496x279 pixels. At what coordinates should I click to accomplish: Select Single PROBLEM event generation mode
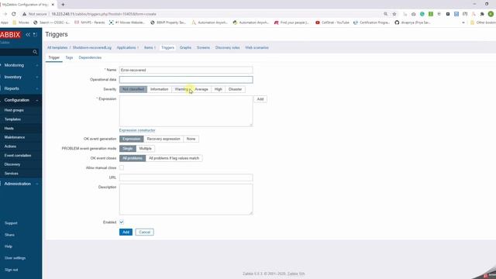[127, 148]
